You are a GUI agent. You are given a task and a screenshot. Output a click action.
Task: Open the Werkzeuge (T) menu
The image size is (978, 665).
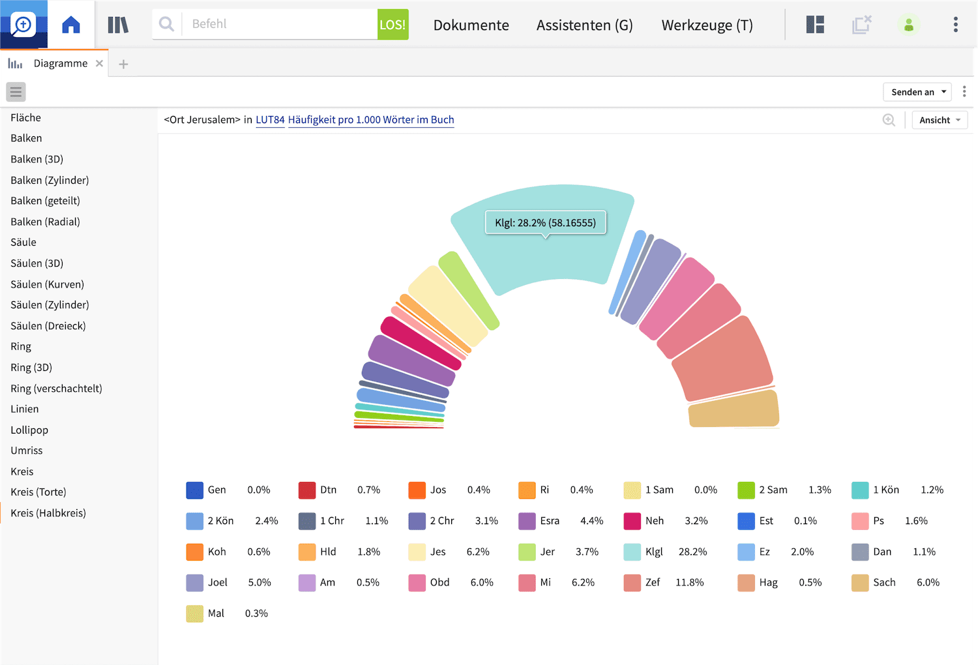707,25
